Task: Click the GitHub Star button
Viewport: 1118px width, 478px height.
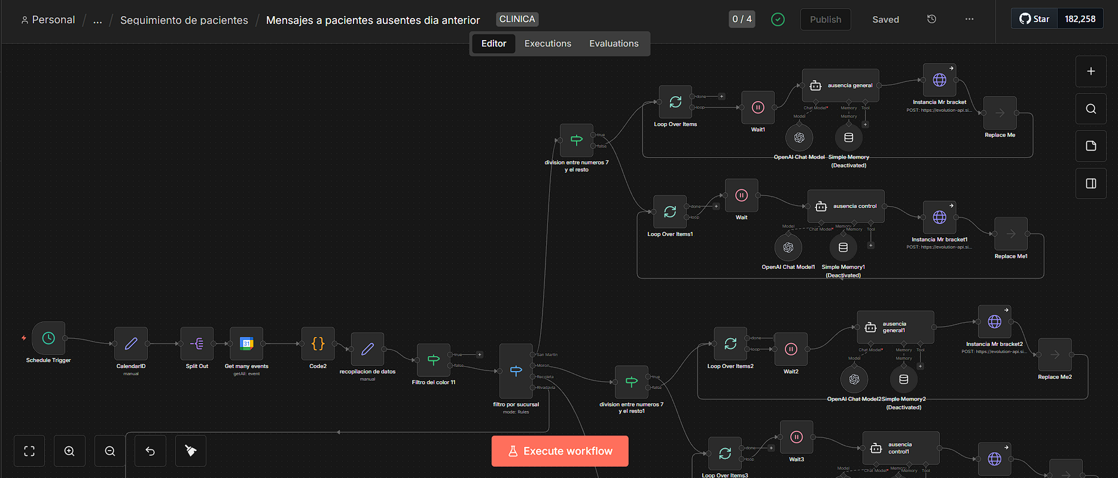Action: pyautogui.click(x=1034, y=19)
